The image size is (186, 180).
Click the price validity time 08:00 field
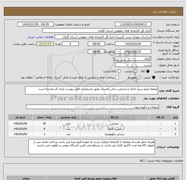point(96,51)
